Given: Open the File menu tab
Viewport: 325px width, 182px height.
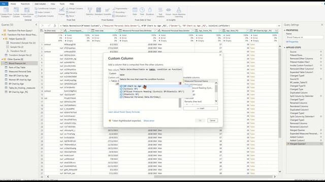Looking at the screenshot, I should pyautogui.click(x=4, y=4).
